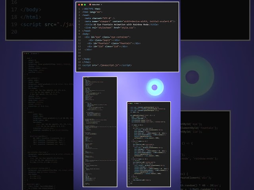Click line number 20 in the front editor
The width and height of the screenshot is (254, 190).
[79, 68]
